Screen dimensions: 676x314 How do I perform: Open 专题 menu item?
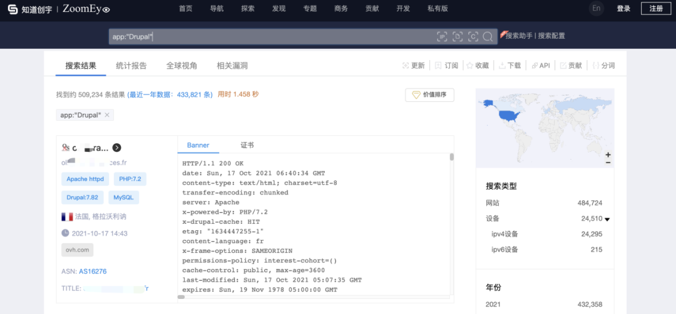point(310,9)
